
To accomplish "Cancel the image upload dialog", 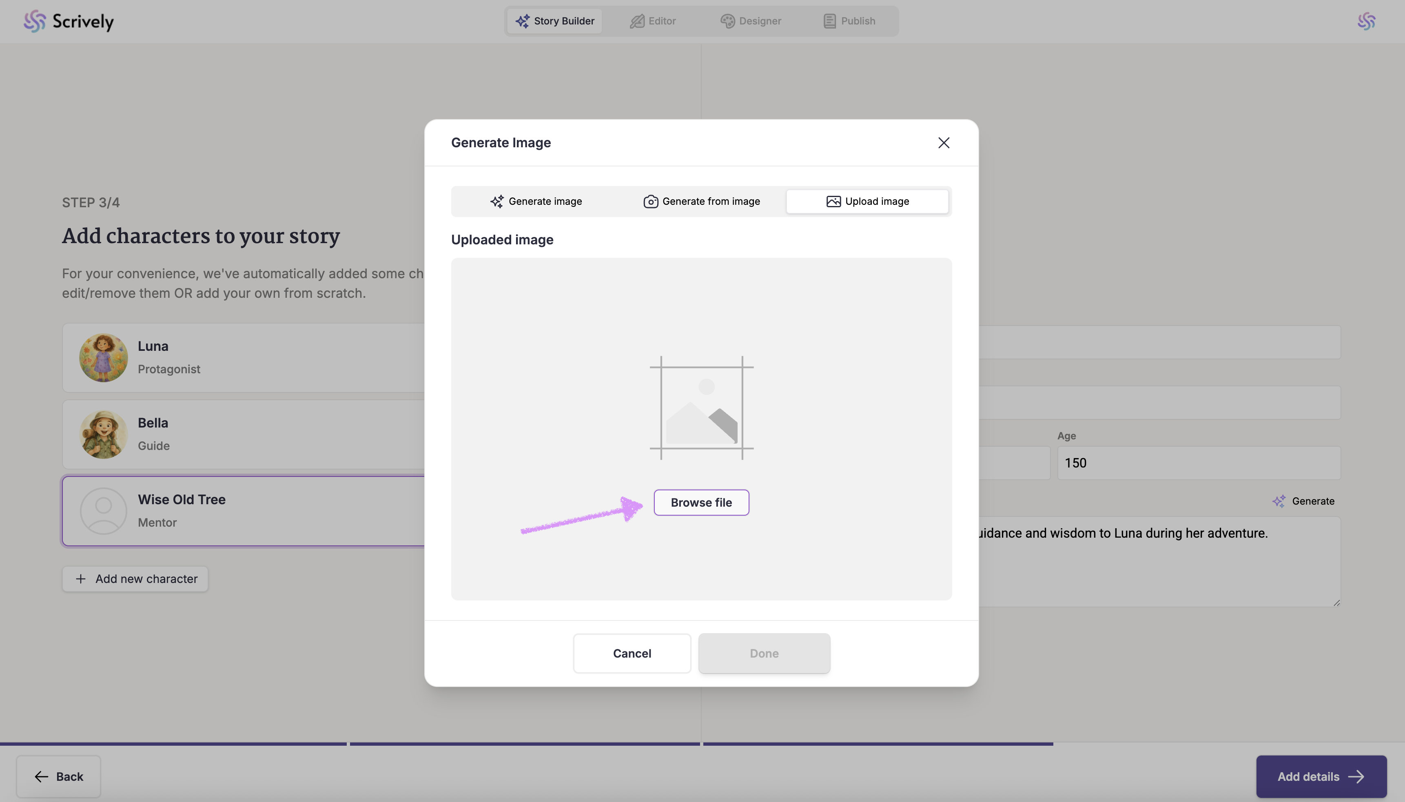I will click(x=632, y=653).
